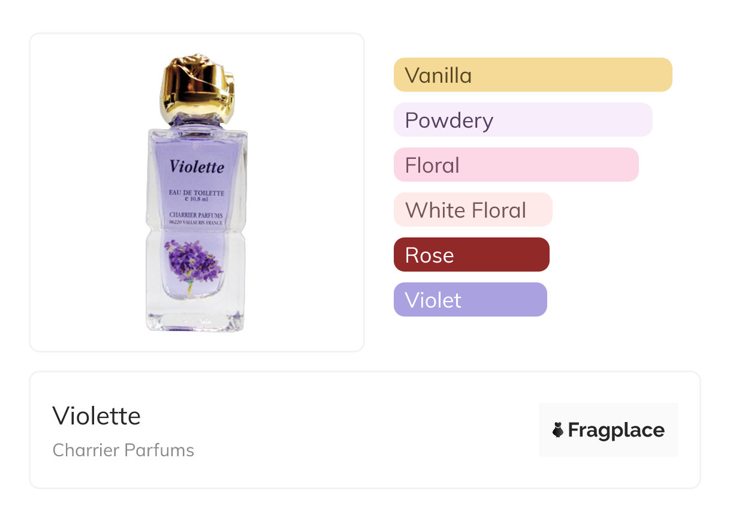This screenshot has width=730, height=518.
Task: Choose the Floral accord bar
Action: coord(515,165)
